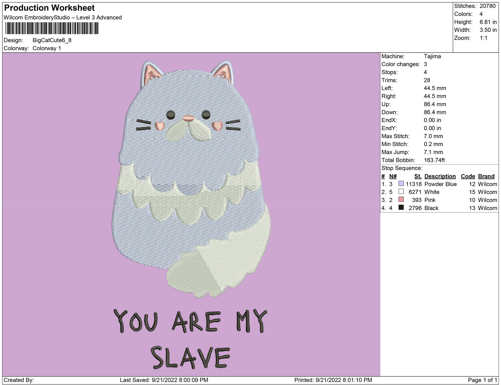Click the YOU ARE MY embroidered text
Image resolution: width=501 pixels, height=385 pixels.
pyautogui.click(x=190, y=321)
